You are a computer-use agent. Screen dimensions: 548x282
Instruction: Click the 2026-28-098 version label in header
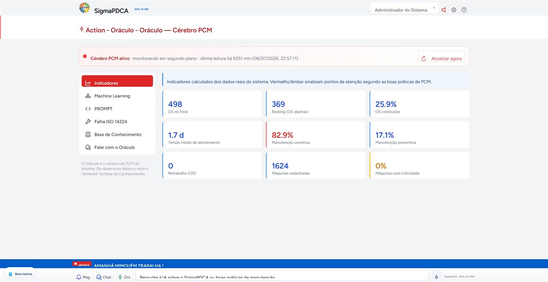(141, 9)
